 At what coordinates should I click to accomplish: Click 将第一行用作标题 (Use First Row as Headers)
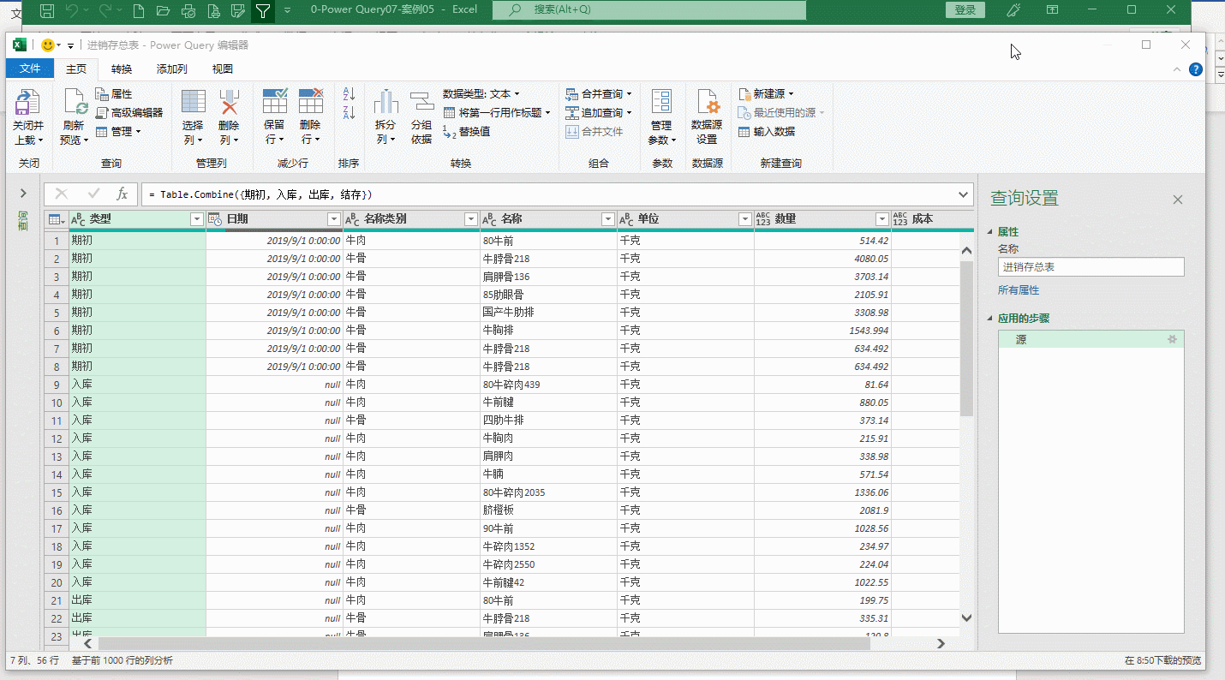(x=497, y=112)
